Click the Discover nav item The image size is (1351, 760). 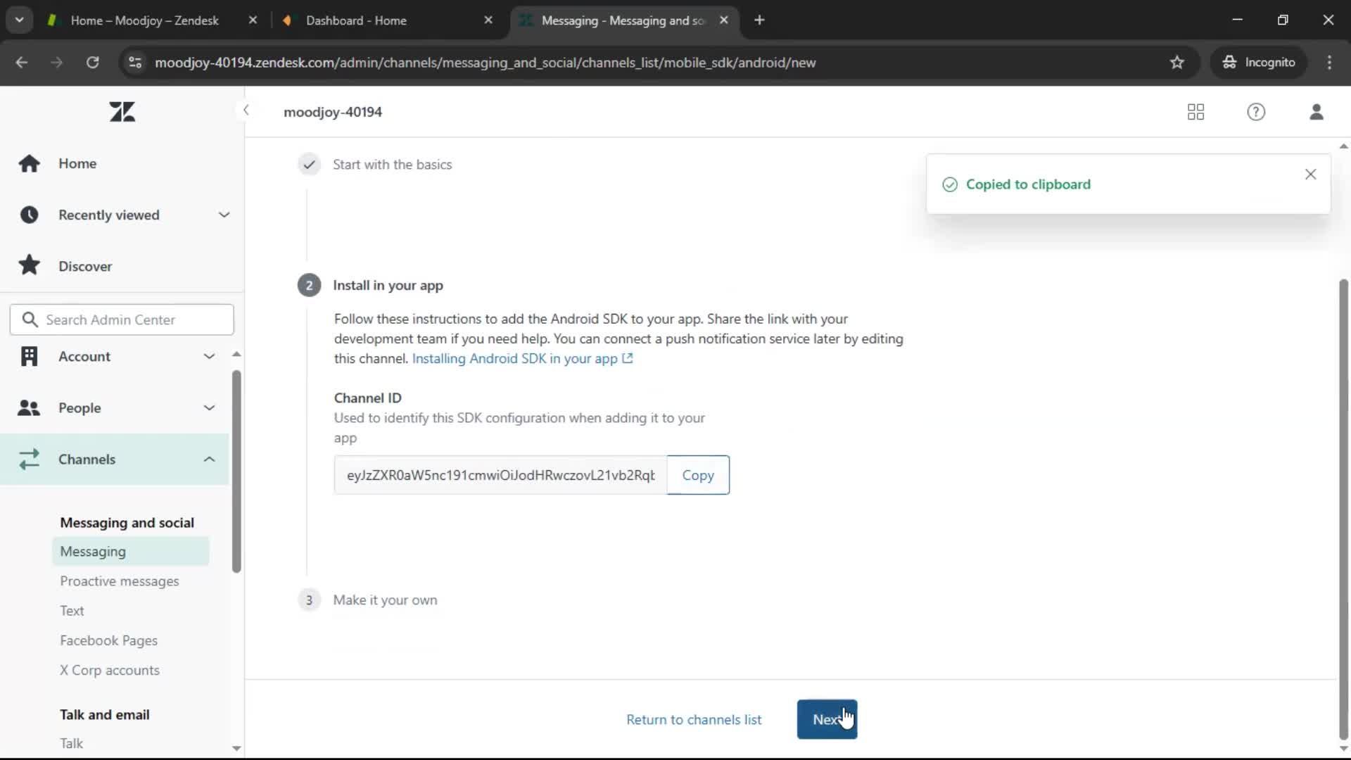coord(85,267)
